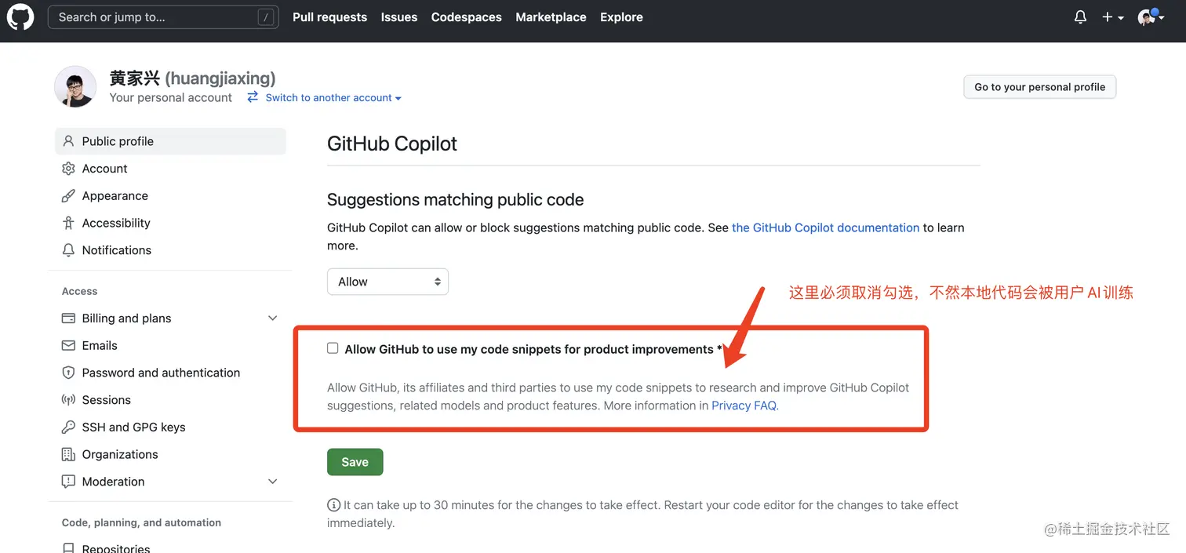Click the GitHub logo
The image size is (1186, 553).
click(x=20, y=16)
